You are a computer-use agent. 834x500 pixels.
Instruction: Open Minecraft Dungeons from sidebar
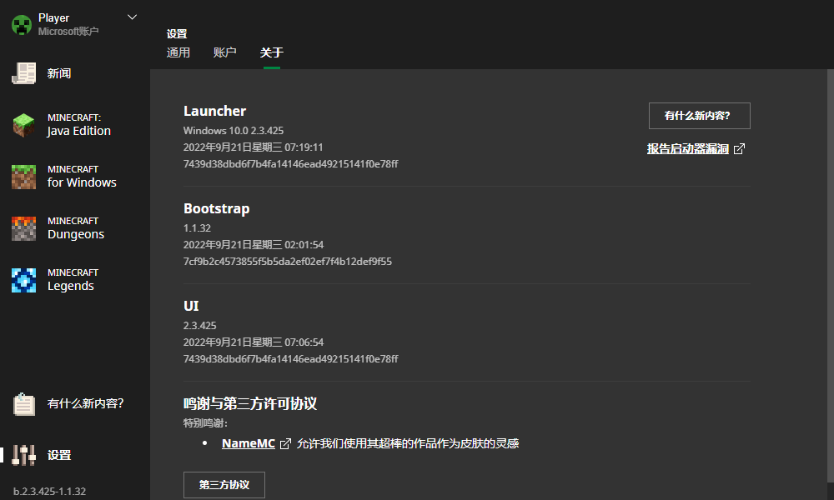coord(75,227)
